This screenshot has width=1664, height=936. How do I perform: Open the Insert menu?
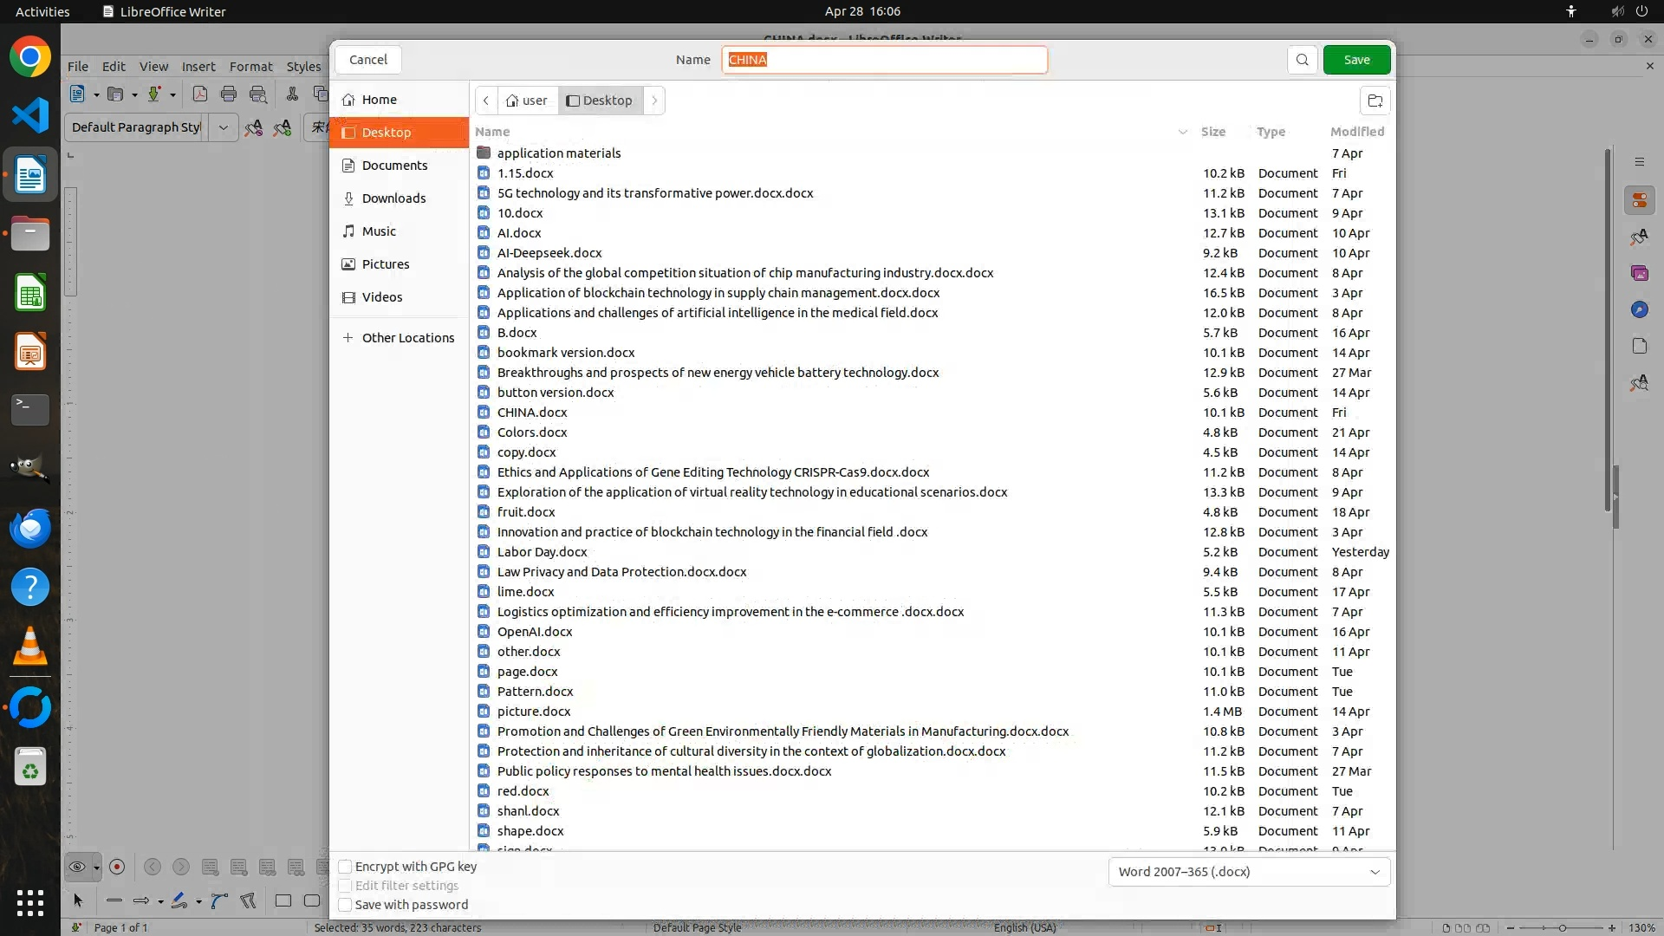[198, 67]
